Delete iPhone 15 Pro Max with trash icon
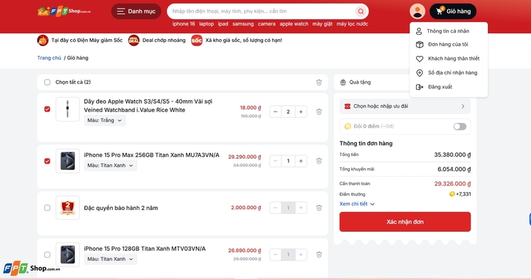This screenshot has height=279, width=531. 319,161
